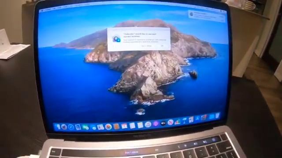Launch Photos from the Dock

coord(108,127)
